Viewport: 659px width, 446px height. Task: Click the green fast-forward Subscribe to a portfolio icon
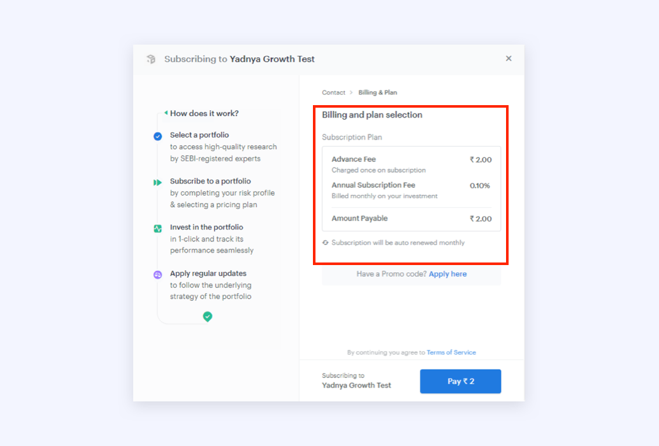tap(157, 182)
